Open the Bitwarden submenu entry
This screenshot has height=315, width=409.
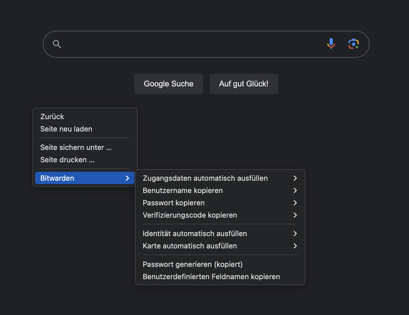(85, 178)
